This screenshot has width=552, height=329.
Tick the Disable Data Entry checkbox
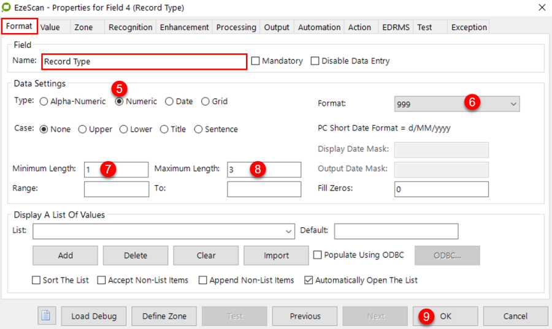point(315,61)
